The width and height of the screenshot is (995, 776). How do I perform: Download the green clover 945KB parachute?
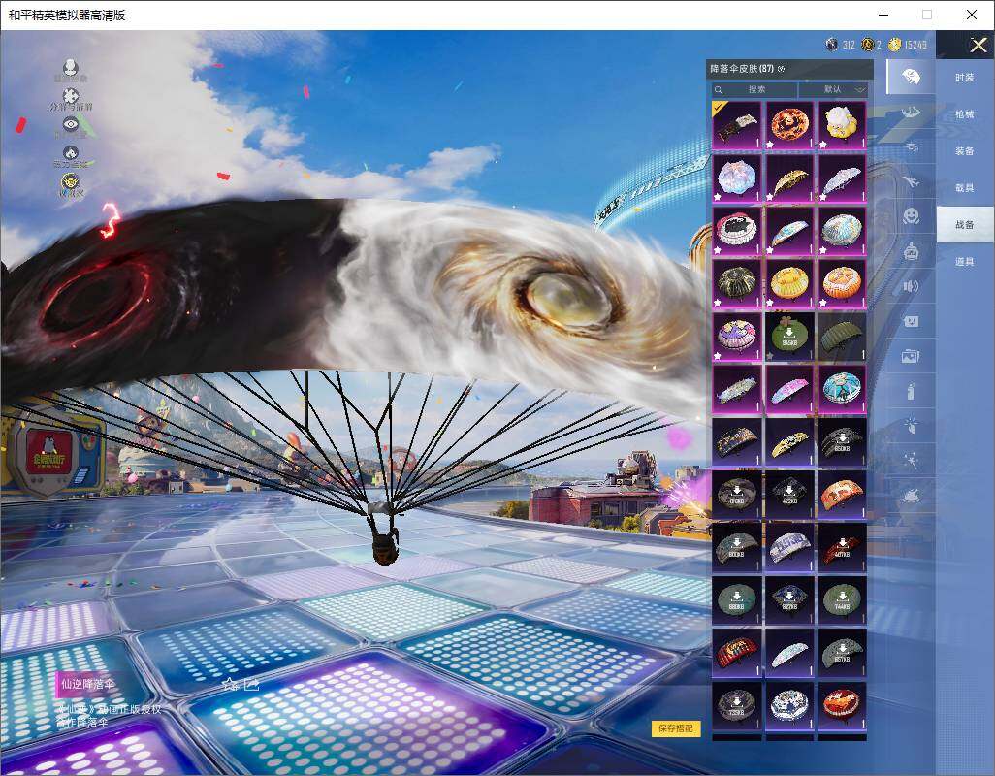point(789,337)
